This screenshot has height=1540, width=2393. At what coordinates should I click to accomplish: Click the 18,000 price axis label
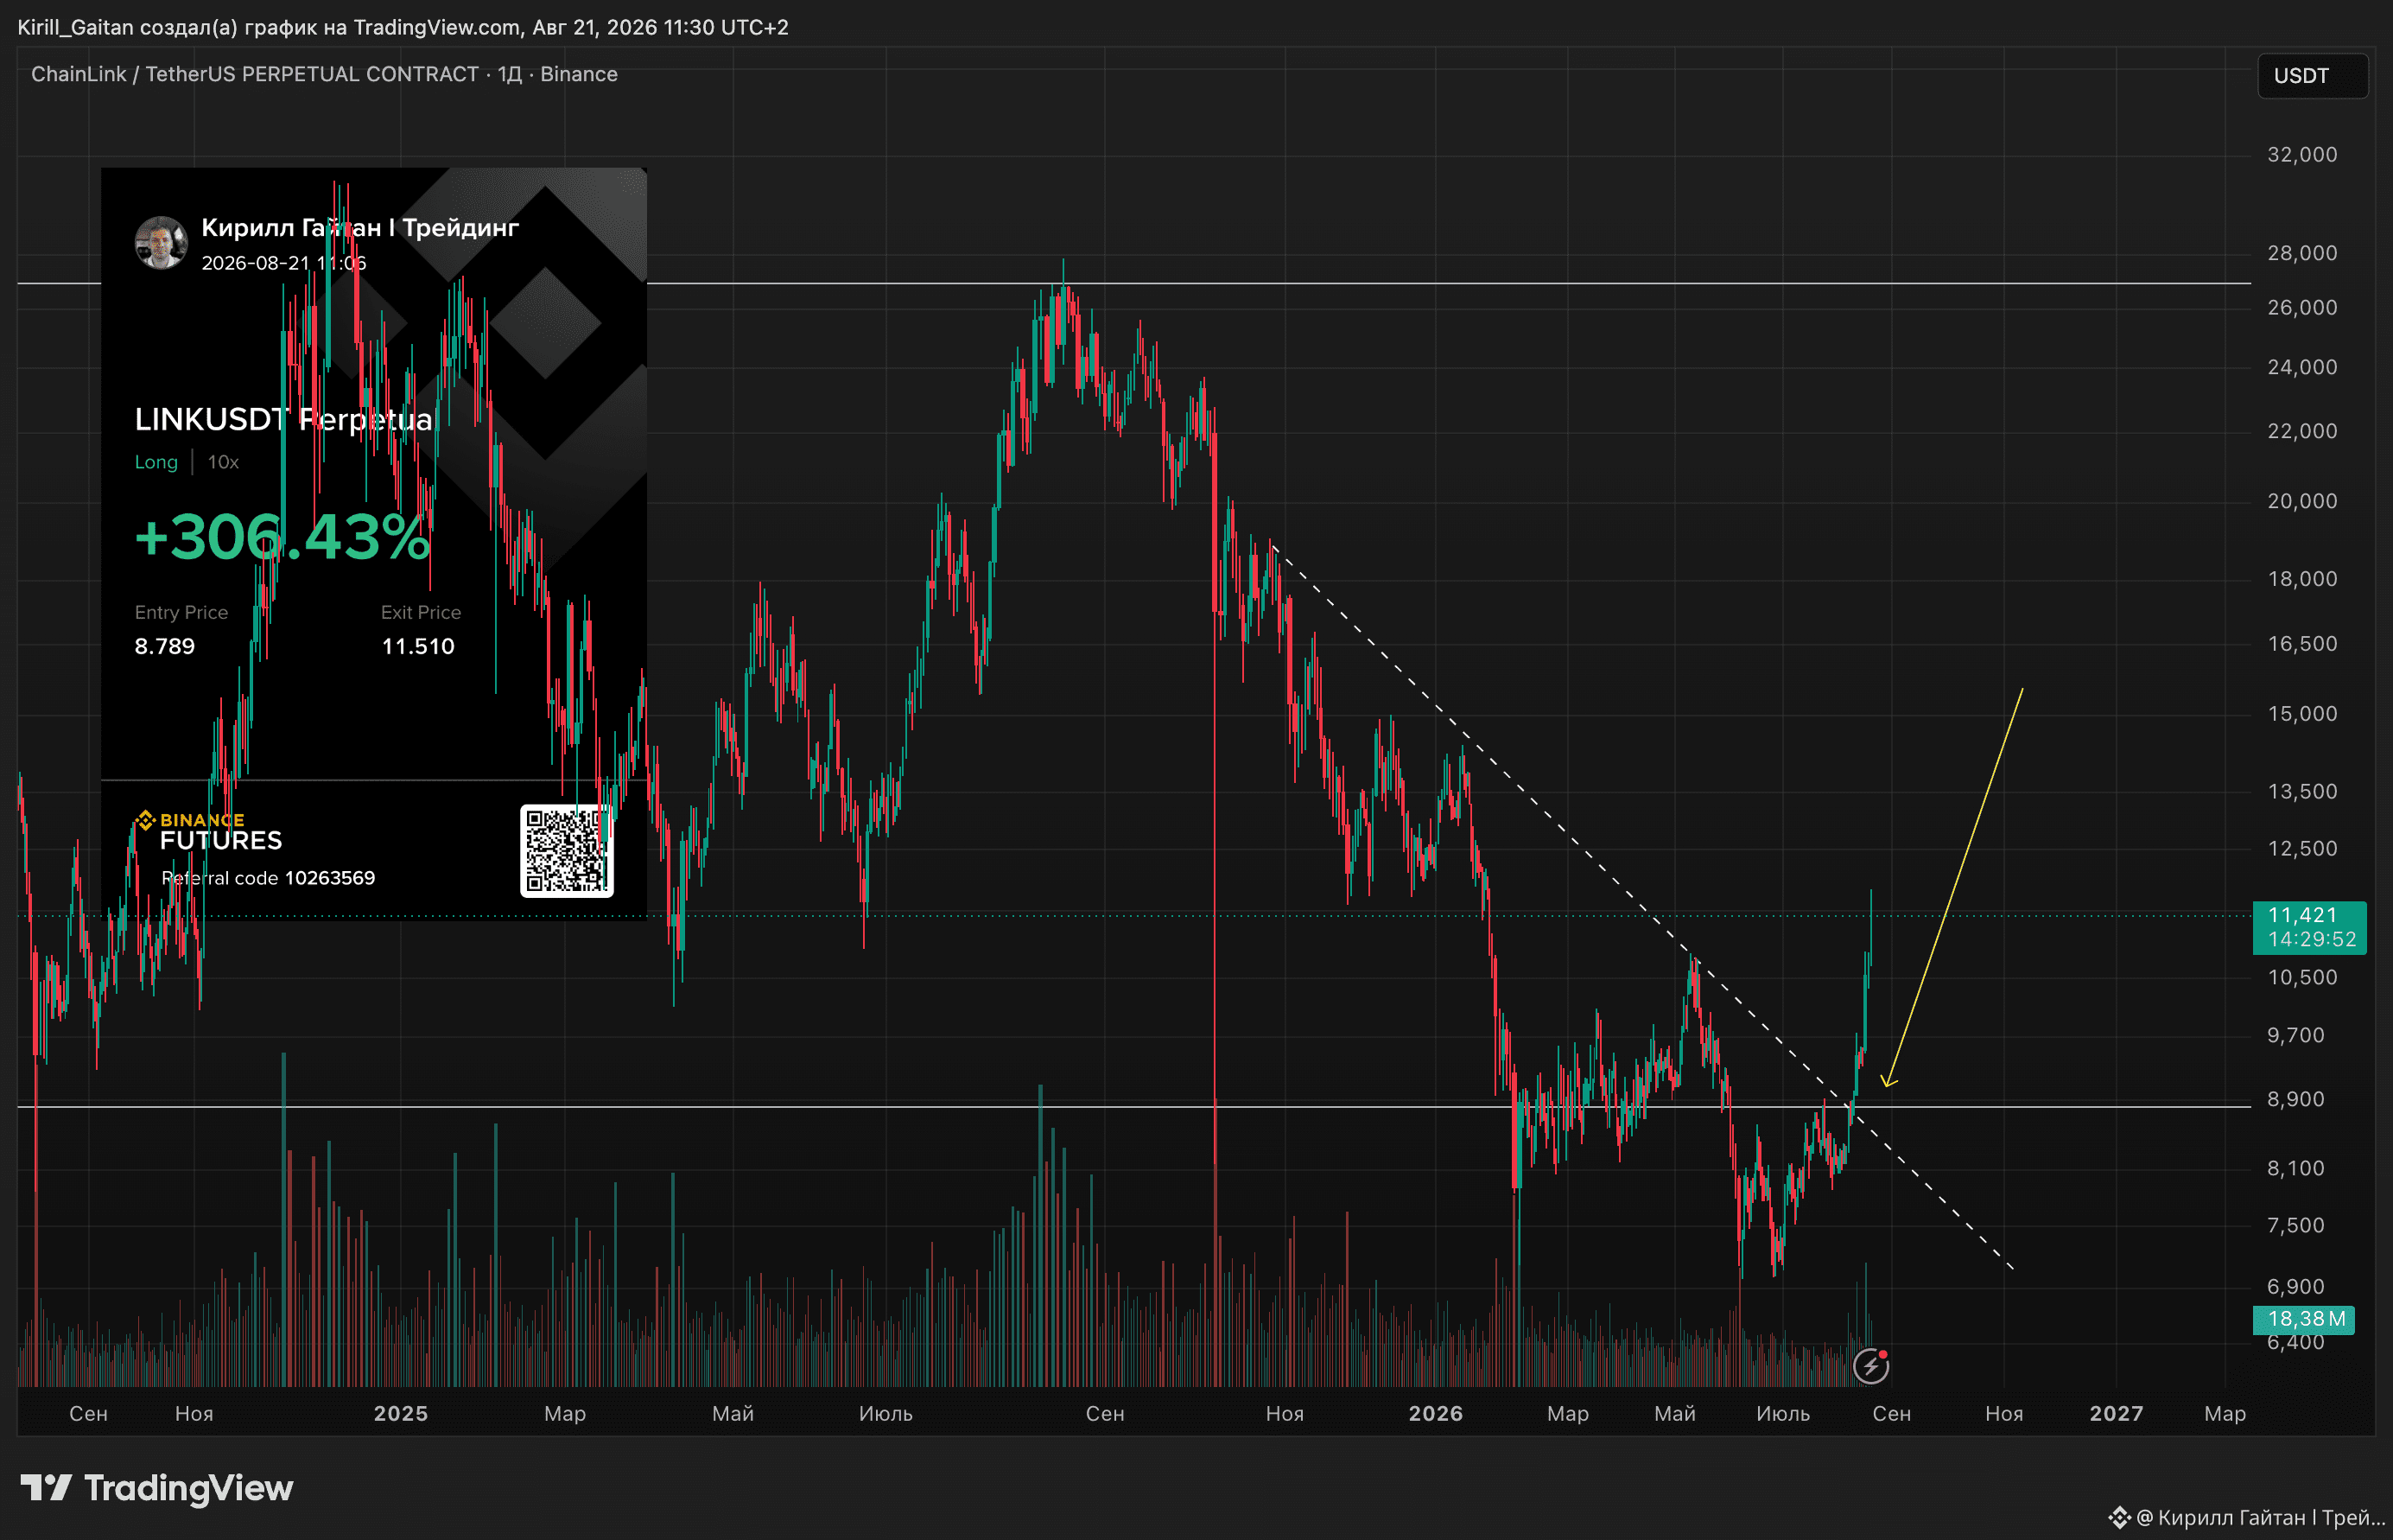coord(2302,579)
